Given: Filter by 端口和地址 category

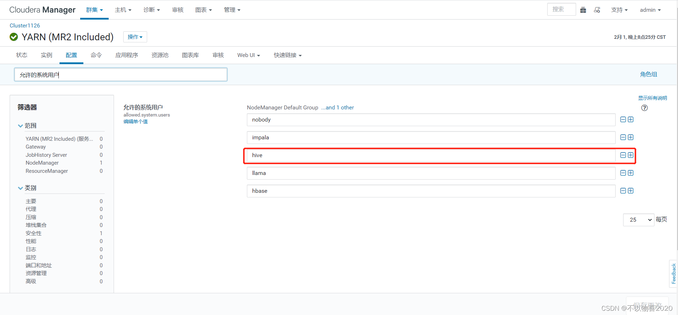Looking at the screenshot, I should 39,265.
